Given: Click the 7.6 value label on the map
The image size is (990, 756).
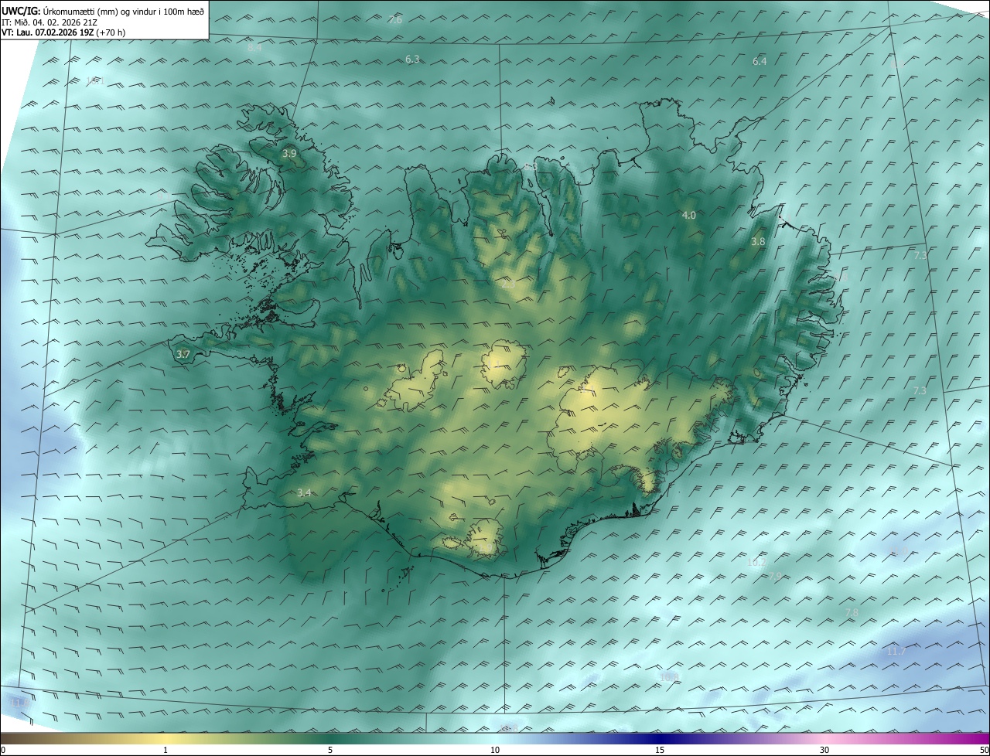Looking at the screenshot, I should click(395, 19).
